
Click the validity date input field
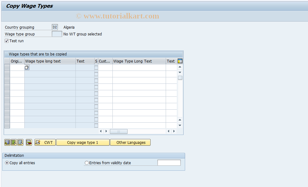[x=169, y=163]
